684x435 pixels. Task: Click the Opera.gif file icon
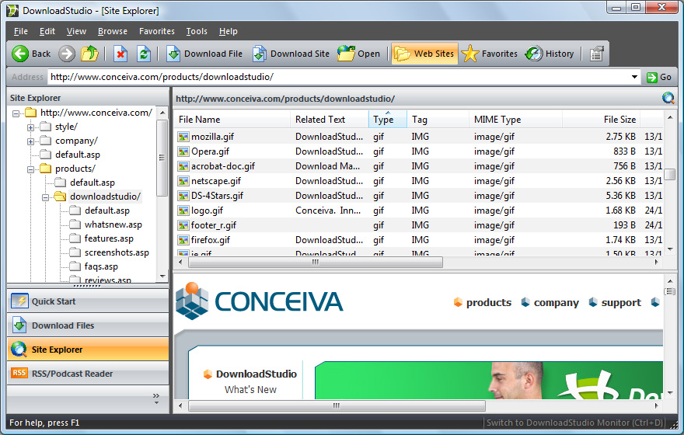pos(183,151)
